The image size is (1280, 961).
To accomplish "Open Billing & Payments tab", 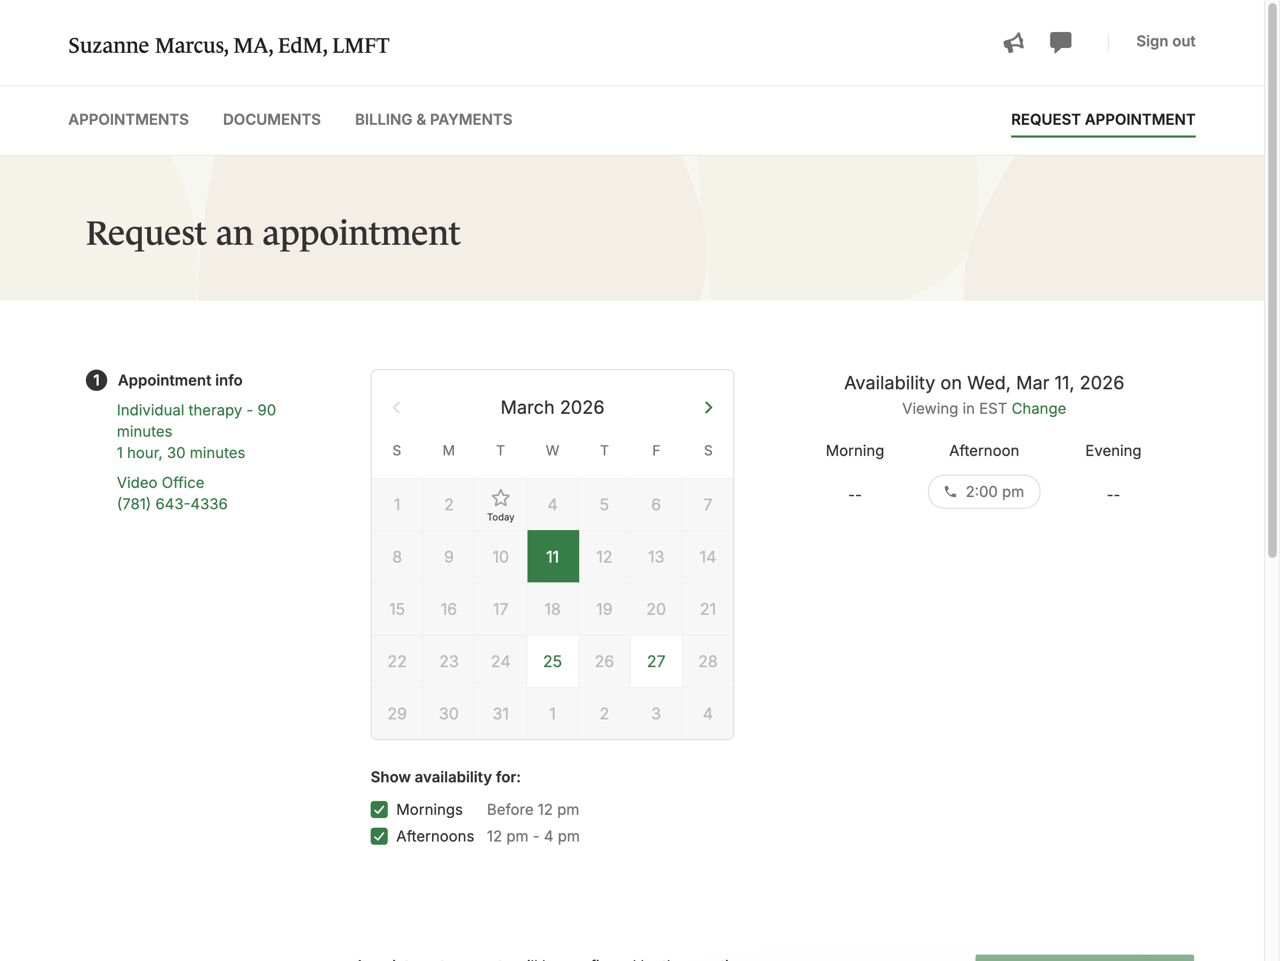I will point(434,119).
